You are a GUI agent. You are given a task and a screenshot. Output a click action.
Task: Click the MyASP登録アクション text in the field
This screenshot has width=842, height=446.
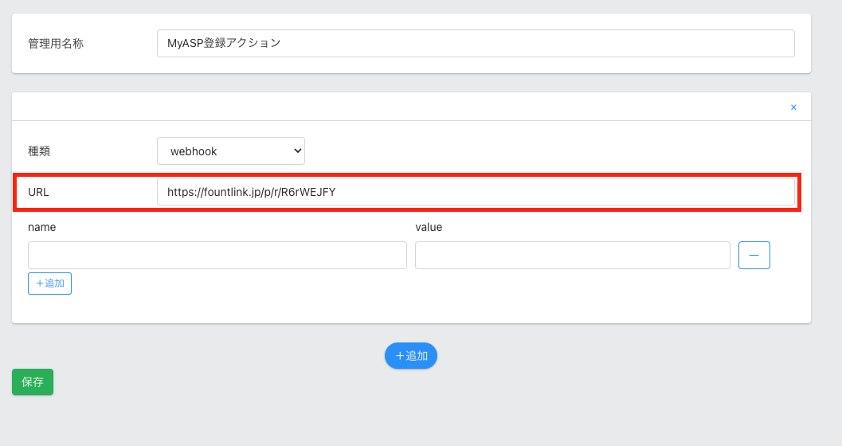pyautogui.click(x=224, y=44)
